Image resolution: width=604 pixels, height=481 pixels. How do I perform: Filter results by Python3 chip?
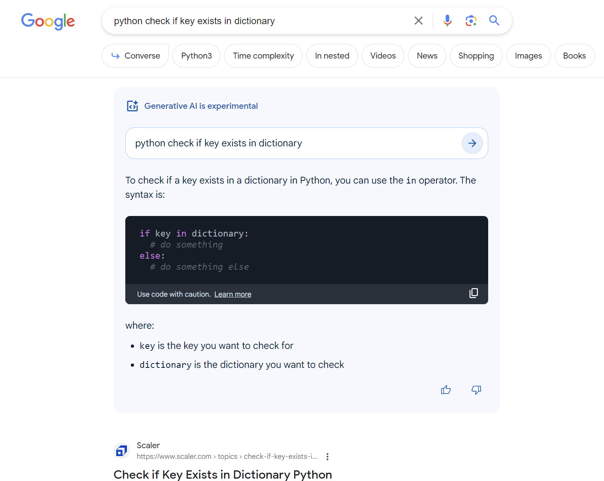[x=196, y=56]
